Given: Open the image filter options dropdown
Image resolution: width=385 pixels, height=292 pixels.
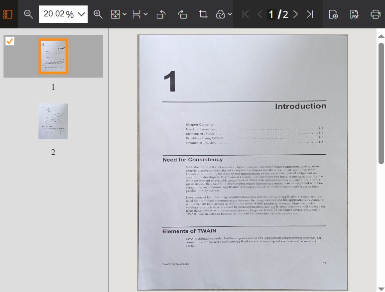Looking at the screenshot, I should 229,14.
